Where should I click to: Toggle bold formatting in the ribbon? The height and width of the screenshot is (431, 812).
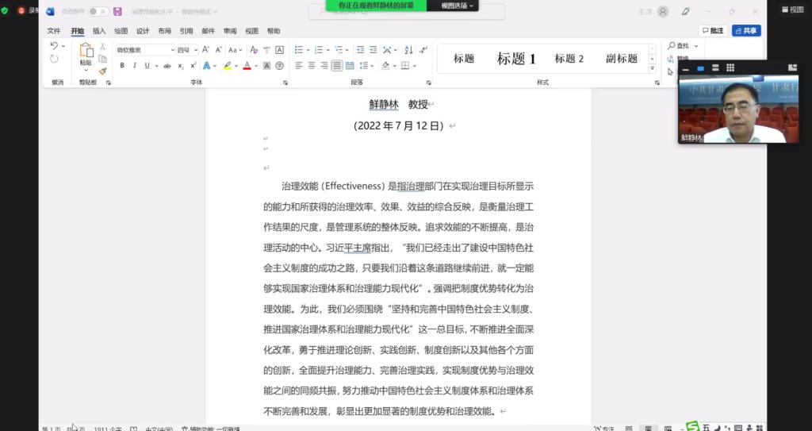(122, 66)
